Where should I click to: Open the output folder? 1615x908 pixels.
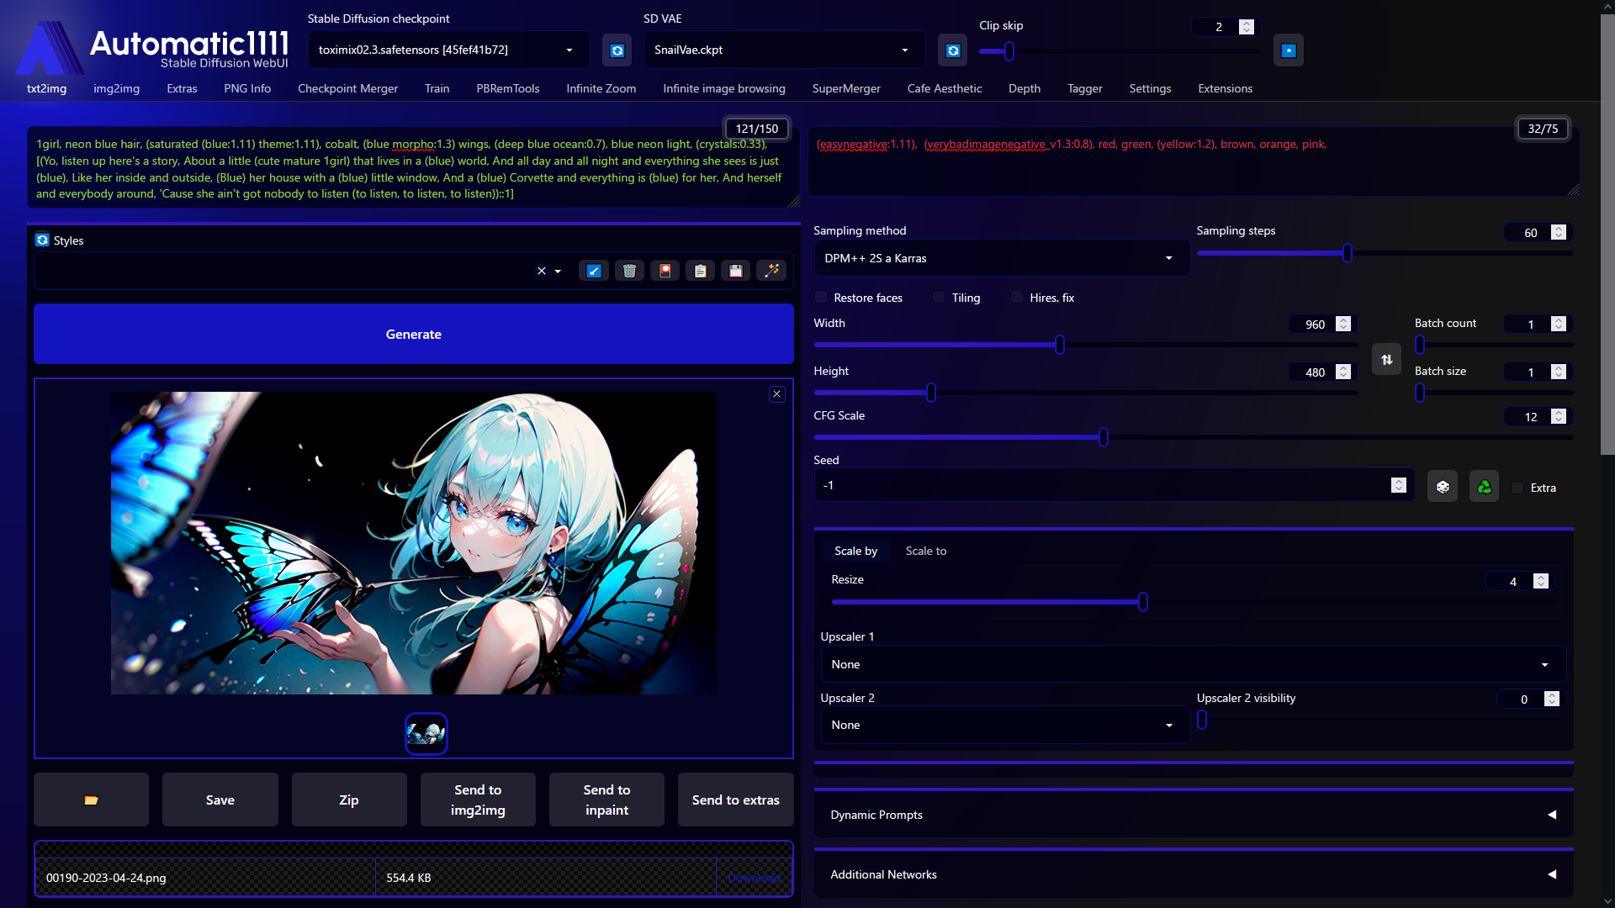click(91, 800)
